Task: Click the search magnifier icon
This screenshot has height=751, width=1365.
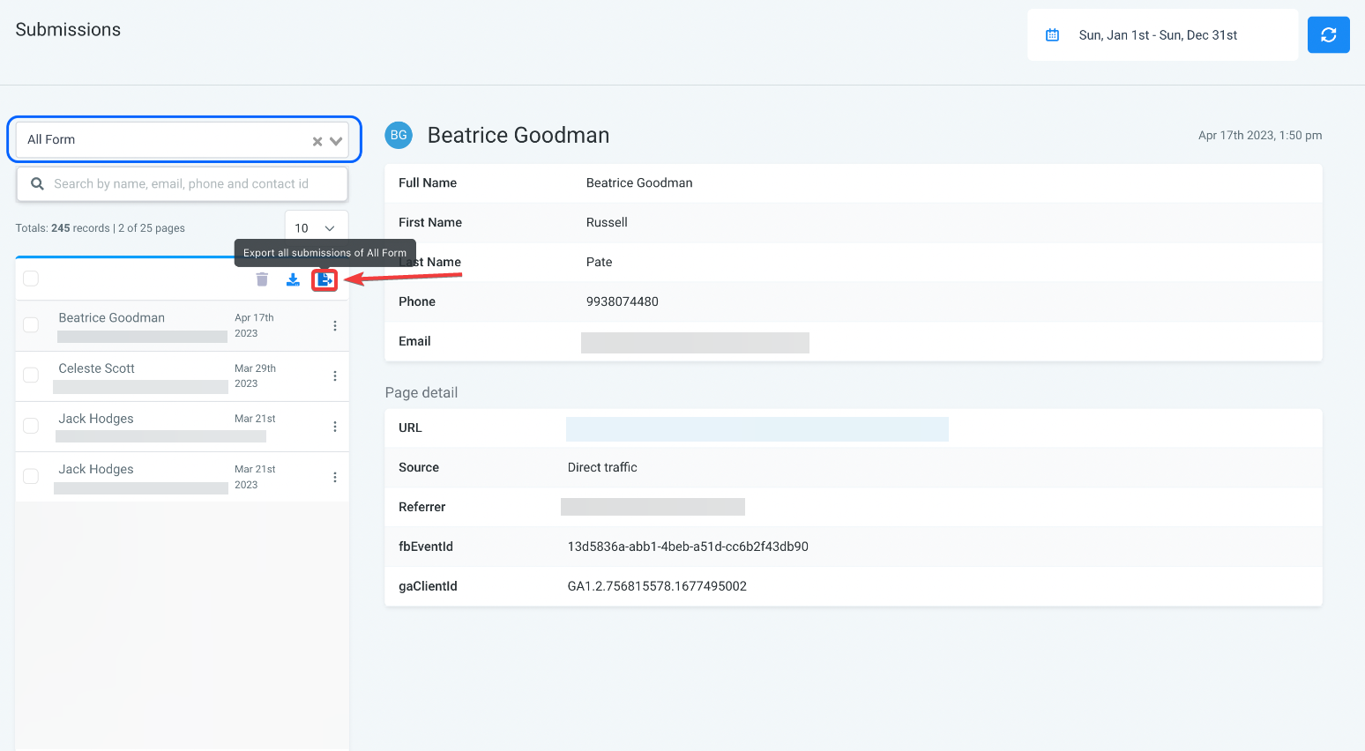Action: coord(37,184)
